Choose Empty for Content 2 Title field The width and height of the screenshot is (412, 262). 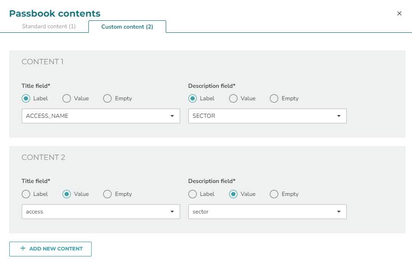[x=107, y=194]
